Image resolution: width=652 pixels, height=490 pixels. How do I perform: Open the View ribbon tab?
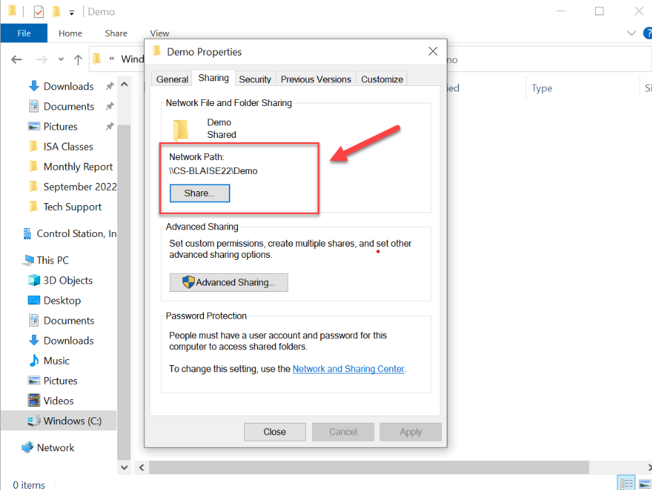tap(160, 33)
